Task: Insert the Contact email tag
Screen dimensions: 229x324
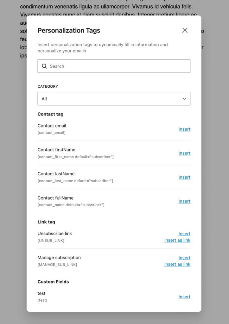Action: pos(184,129)
